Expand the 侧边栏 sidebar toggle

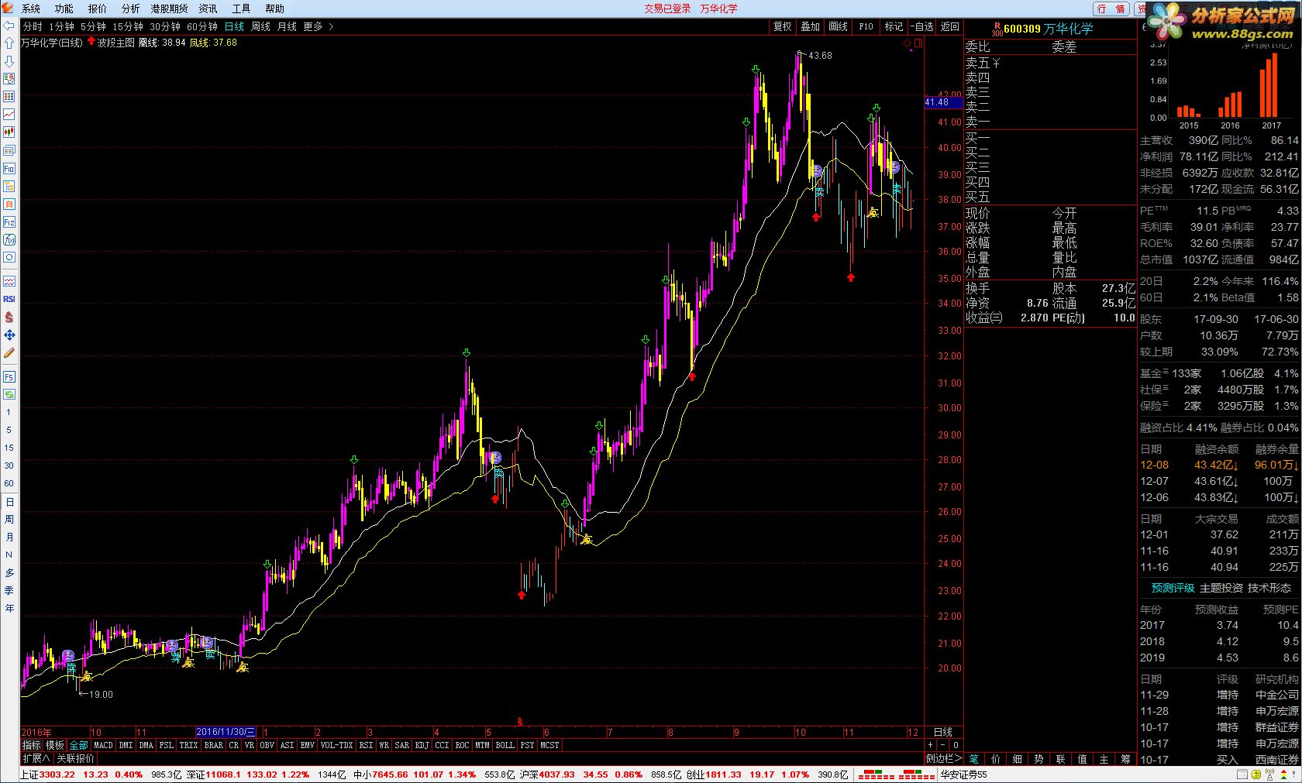[943, 758]
